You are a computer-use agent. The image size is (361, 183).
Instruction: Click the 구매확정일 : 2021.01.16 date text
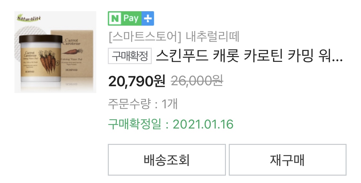tap(171, 124)
